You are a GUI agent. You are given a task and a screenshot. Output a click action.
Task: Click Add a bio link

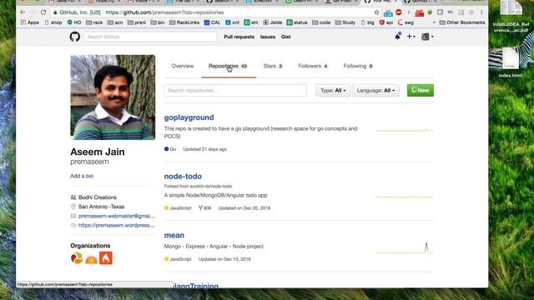tap(82, 176)
